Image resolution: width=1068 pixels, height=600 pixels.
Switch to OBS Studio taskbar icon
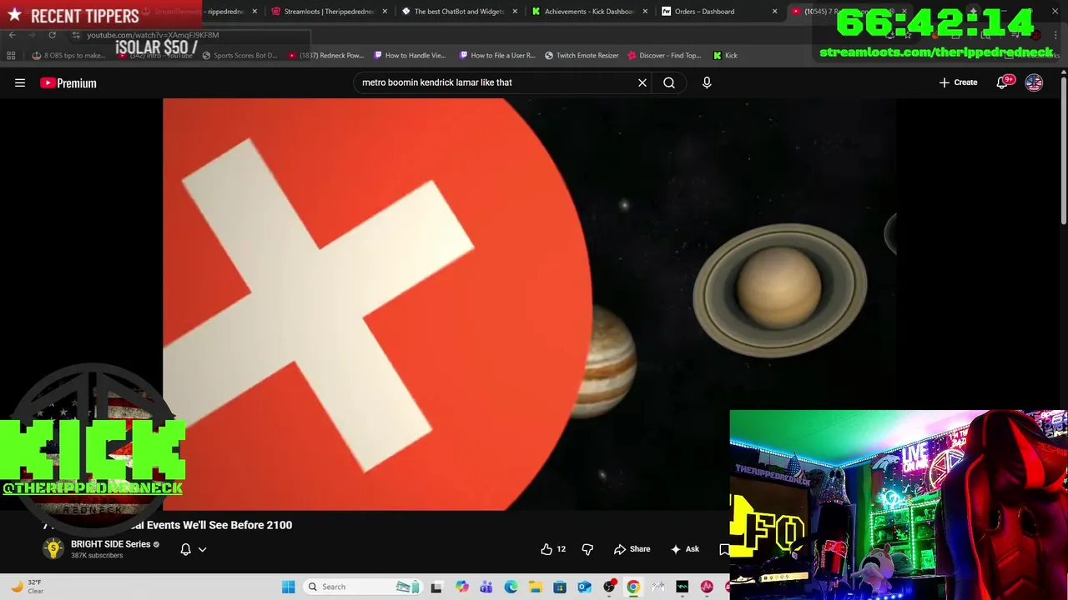pyautogui.click(x=609, y=587)
